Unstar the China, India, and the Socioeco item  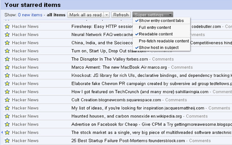[x=7, y=43]
